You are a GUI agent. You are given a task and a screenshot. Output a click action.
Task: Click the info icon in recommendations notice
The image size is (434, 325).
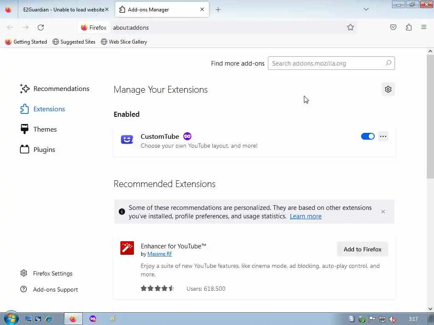click(x=122, y=212)
